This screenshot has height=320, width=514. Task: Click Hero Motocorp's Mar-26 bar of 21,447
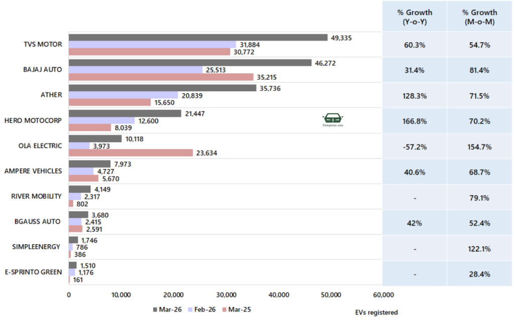click(x=124, y=113)
